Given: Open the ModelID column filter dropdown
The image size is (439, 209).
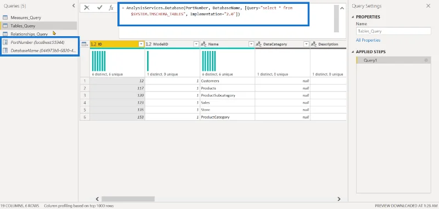Looking at the screenshot, I should (x=196, y=44).
